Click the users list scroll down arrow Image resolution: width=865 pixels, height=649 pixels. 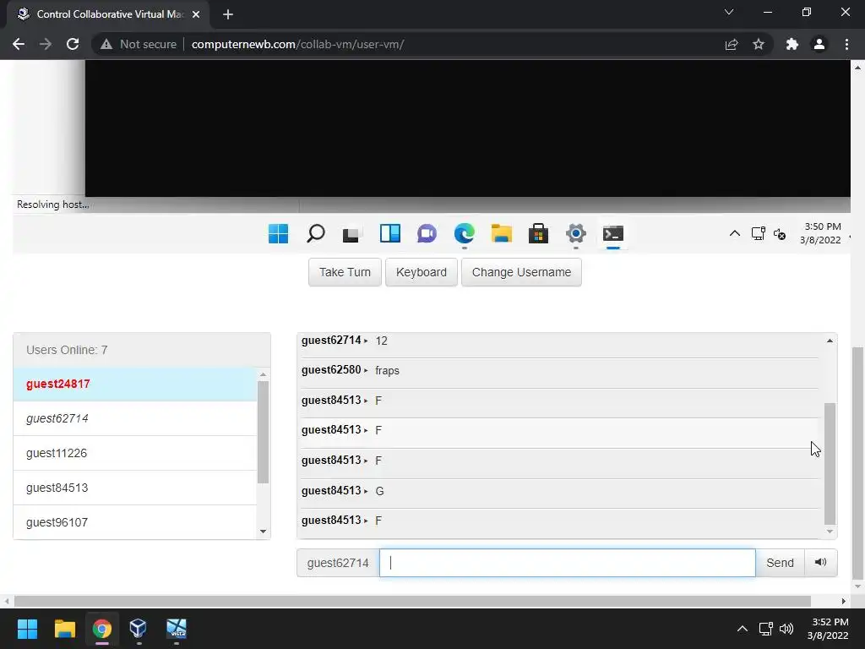(x=264, y=532)
